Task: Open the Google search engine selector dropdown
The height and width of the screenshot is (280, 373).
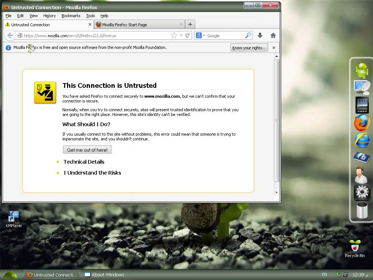Action: 201,35
